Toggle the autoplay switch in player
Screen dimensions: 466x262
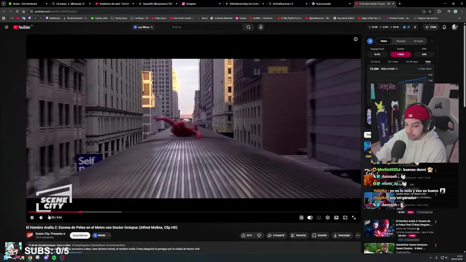310,218
